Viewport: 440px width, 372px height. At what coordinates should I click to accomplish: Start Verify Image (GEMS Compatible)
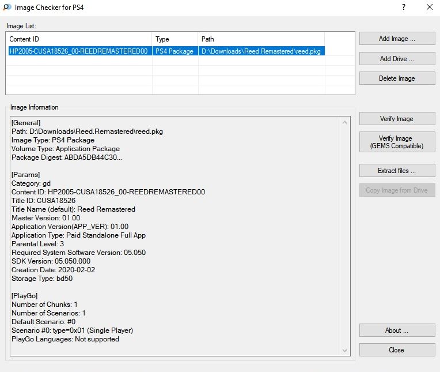pyautogui.click(x=397, y=142)
